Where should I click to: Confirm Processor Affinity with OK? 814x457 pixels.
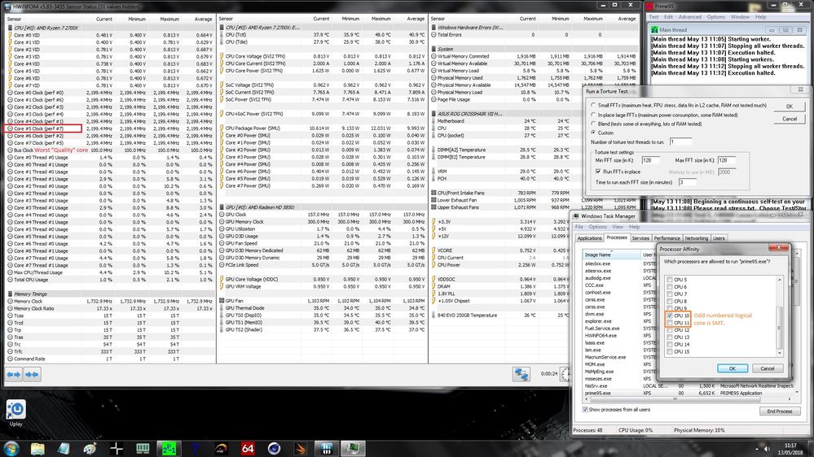(732, 368)
